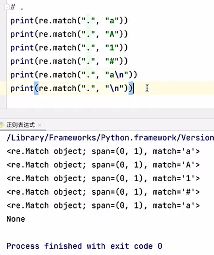Click the divider between editor and run panel
This screenshot has width=214, height=255.
(107, 113)
